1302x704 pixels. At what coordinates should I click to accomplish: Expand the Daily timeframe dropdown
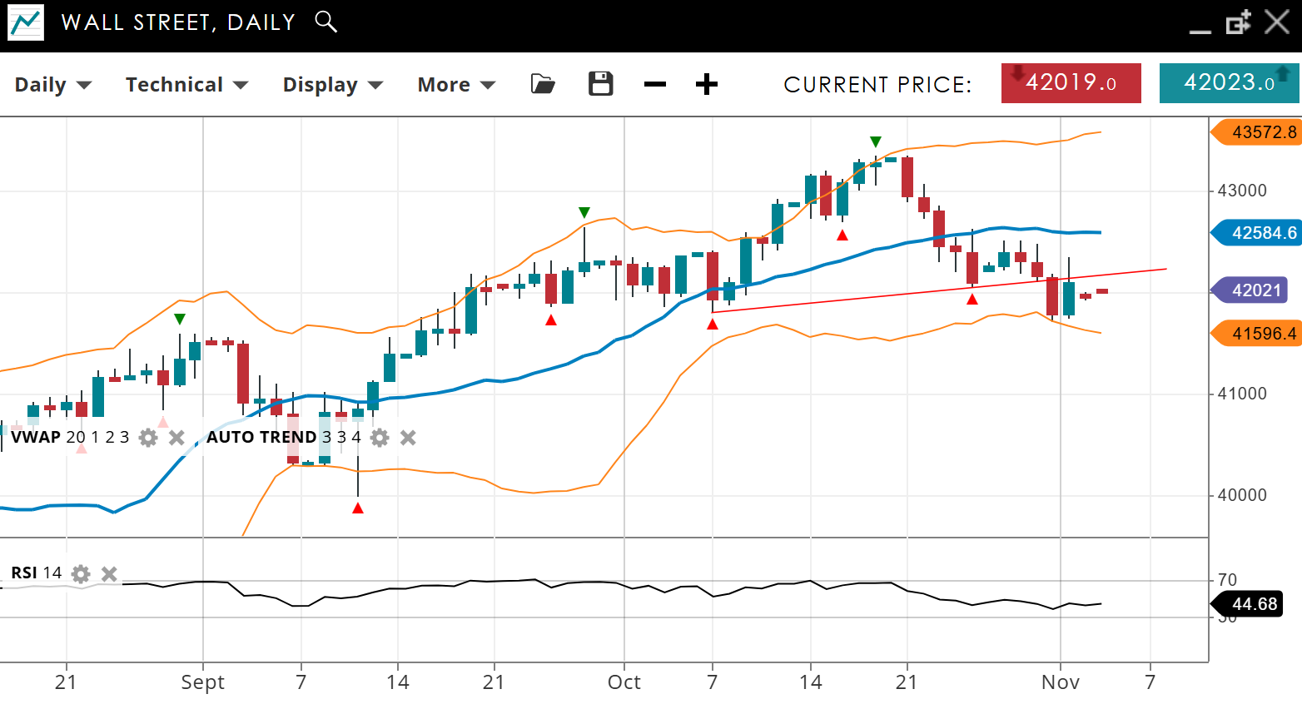53,85
